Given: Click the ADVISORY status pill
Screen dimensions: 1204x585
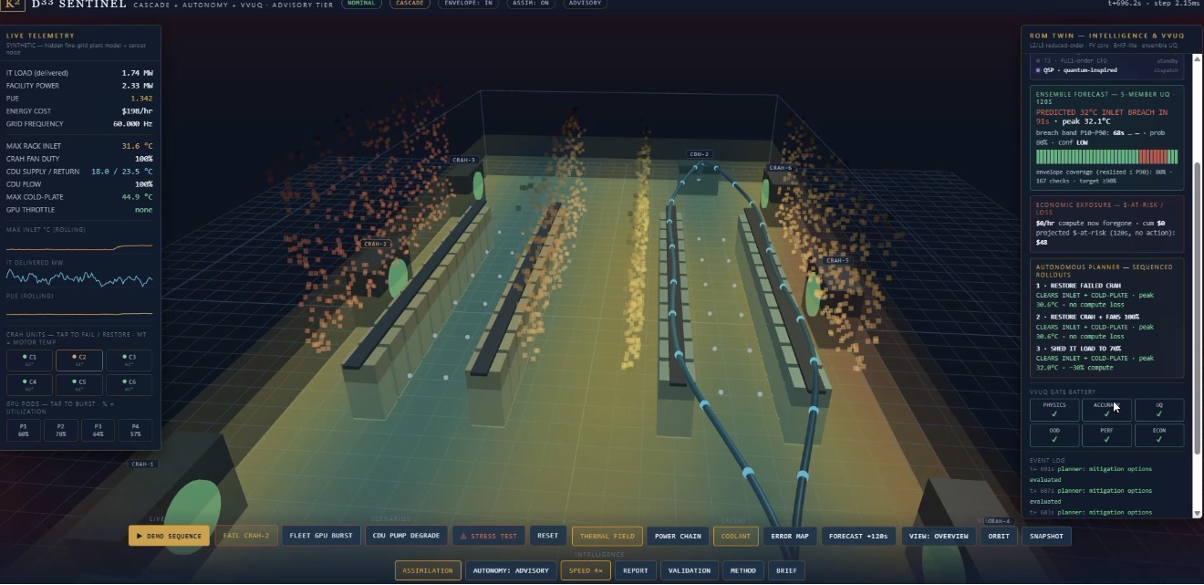Looking at the screenshot, I should (x=585, y=4).
